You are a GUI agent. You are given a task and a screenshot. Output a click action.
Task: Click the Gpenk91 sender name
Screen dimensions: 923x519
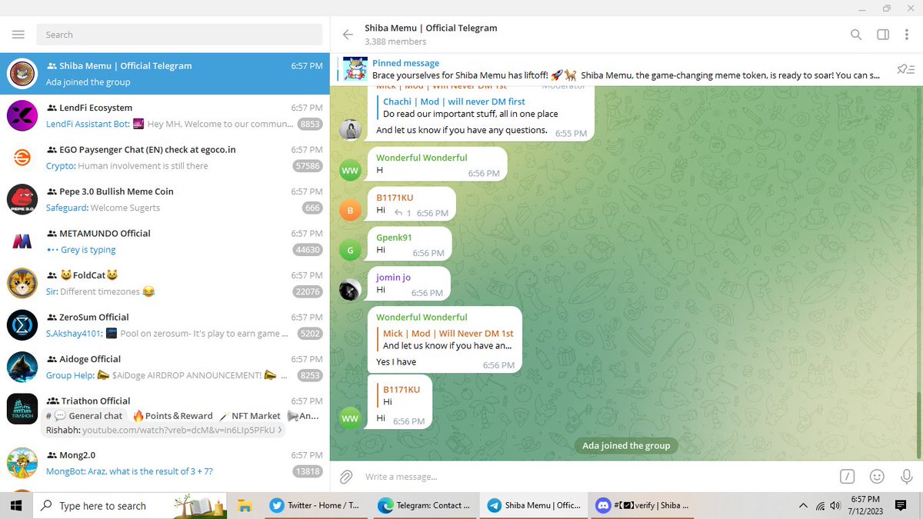pyautogui.click(x=394, y=238)
